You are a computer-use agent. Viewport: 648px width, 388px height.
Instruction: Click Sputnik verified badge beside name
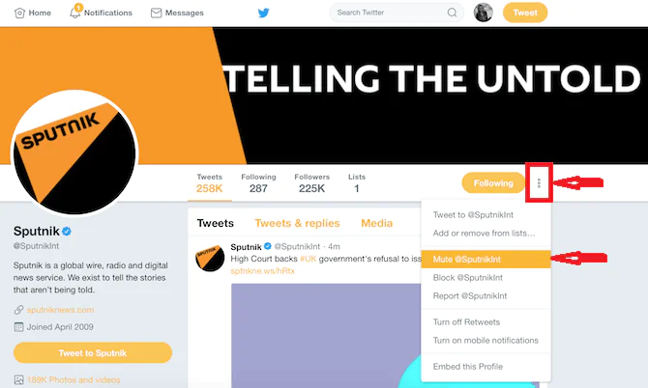point(68,233)
